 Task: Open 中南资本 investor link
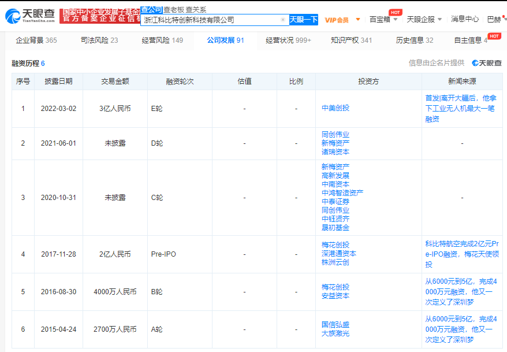(x=335, y=184)
